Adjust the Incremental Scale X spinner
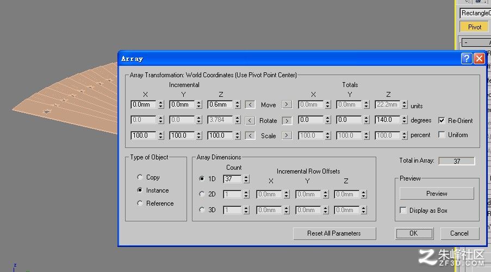 click(x=160, y=135)
